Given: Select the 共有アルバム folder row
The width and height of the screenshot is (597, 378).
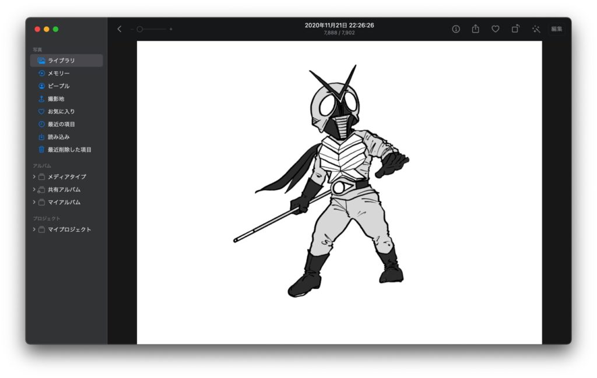Looking at the screenshot, I should coord(66,189).
